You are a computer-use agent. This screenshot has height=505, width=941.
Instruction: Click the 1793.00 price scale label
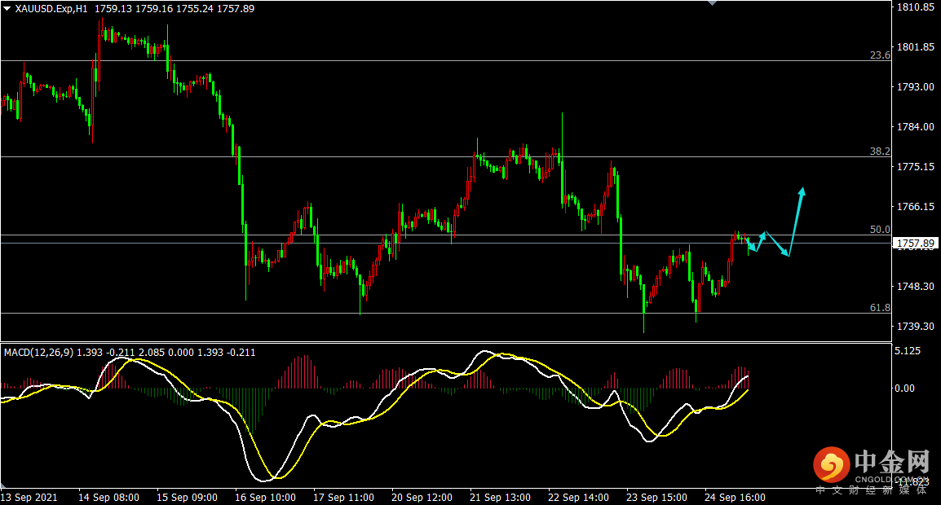(x=915, y=87)
